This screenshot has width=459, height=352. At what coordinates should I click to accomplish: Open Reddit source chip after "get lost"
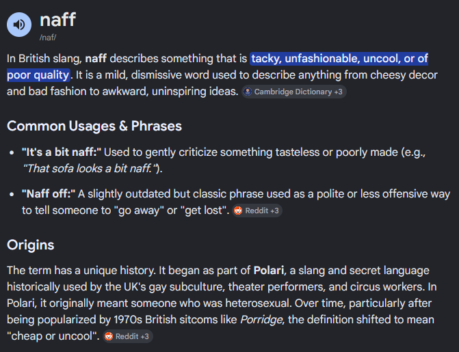257,211
